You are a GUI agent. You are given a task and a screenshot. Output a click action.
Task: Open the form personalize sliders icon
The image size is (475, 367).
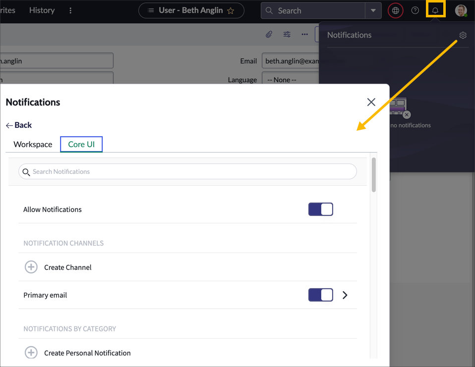[x=287, y=34]
